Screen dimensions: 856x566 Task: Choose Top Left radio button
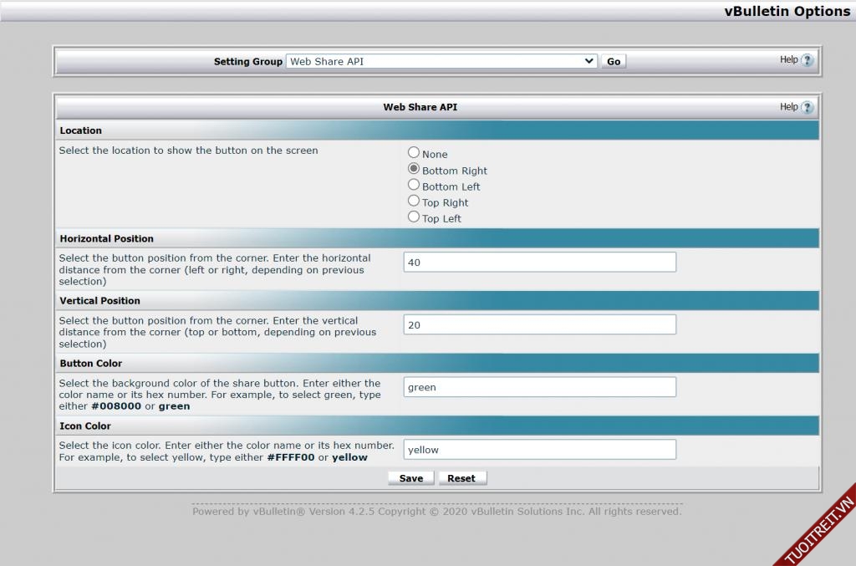point(414,217)
